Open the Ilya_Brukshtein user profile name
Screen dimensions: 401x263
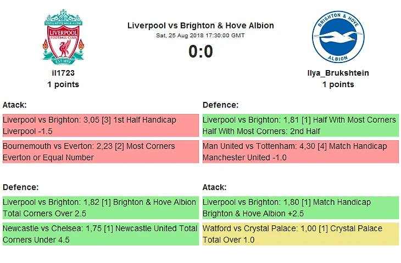pos(338,73)
